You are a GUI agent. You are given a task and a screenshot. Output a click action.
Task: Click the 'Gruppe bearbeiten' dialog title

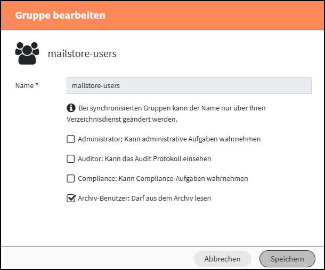[60, 15]
